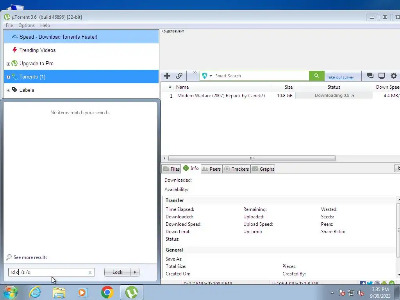Clear the Start menu search with X
The image size is (400, 300).
[x=90, y=272]
